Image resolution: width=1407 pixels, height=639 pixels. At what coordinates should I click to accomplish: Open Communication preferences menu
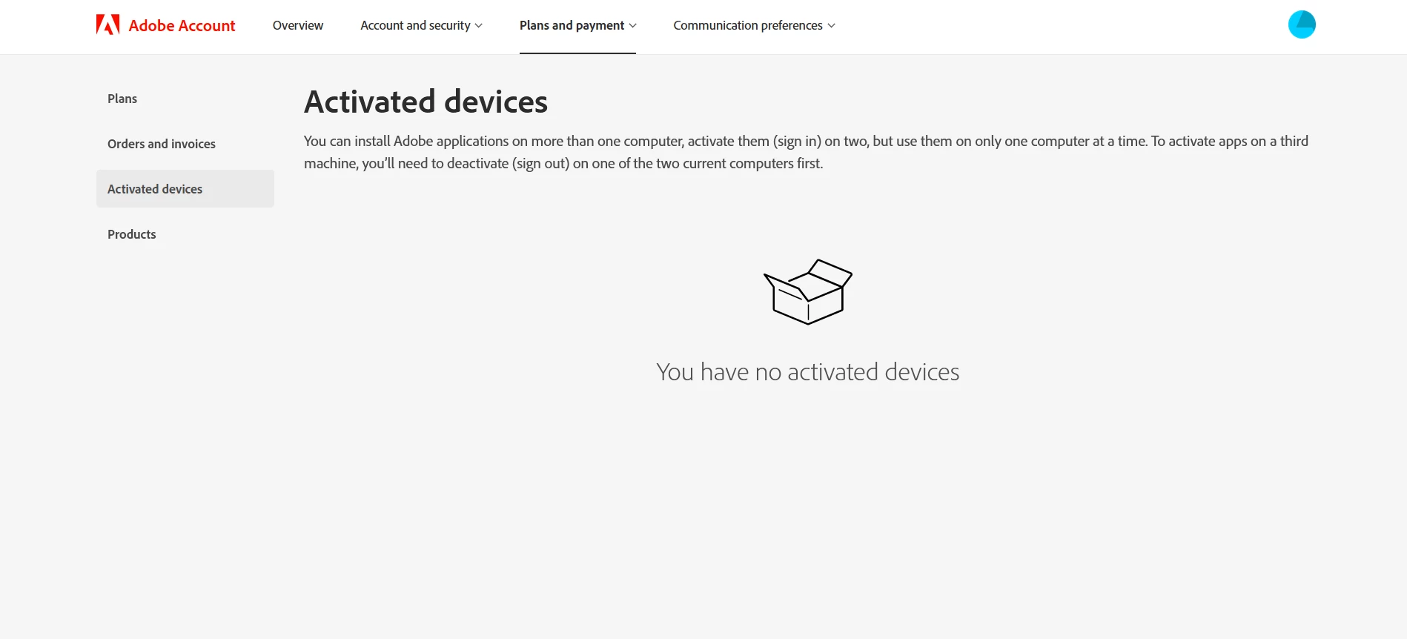point(754,25)
